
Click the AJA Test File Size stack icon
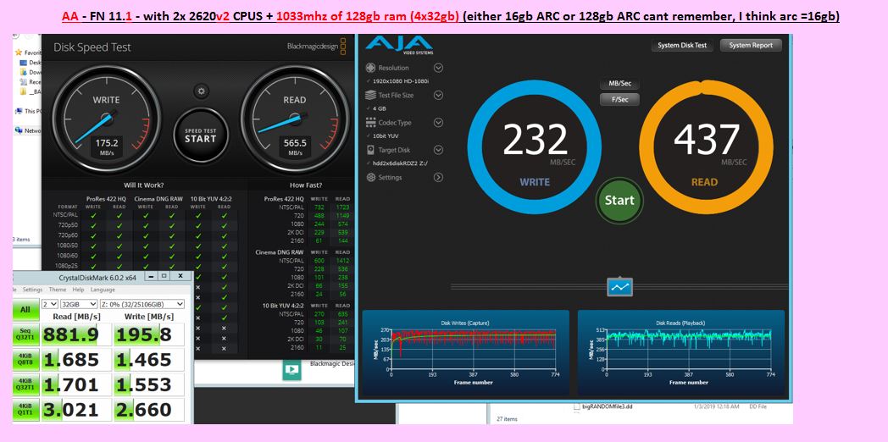371,95
